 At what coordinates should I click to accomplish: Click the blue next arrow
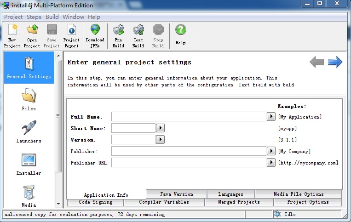pyautogui.click(x=335, y=62)
